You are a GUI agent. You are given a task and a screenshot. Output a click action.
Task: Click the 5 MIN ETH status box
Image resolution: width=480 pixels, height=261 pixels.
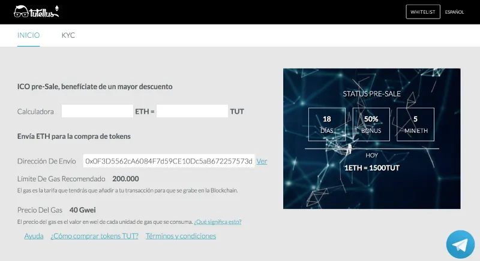[x=415, y=125]
